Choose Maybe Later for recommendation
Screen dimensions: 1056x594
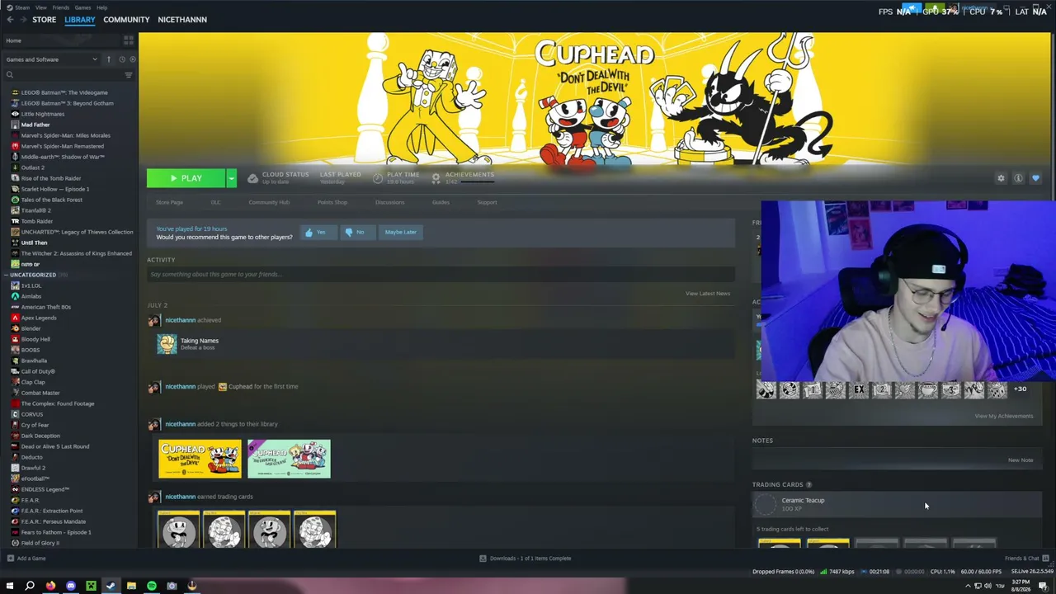pyautogui.click(x=400, y=233)
